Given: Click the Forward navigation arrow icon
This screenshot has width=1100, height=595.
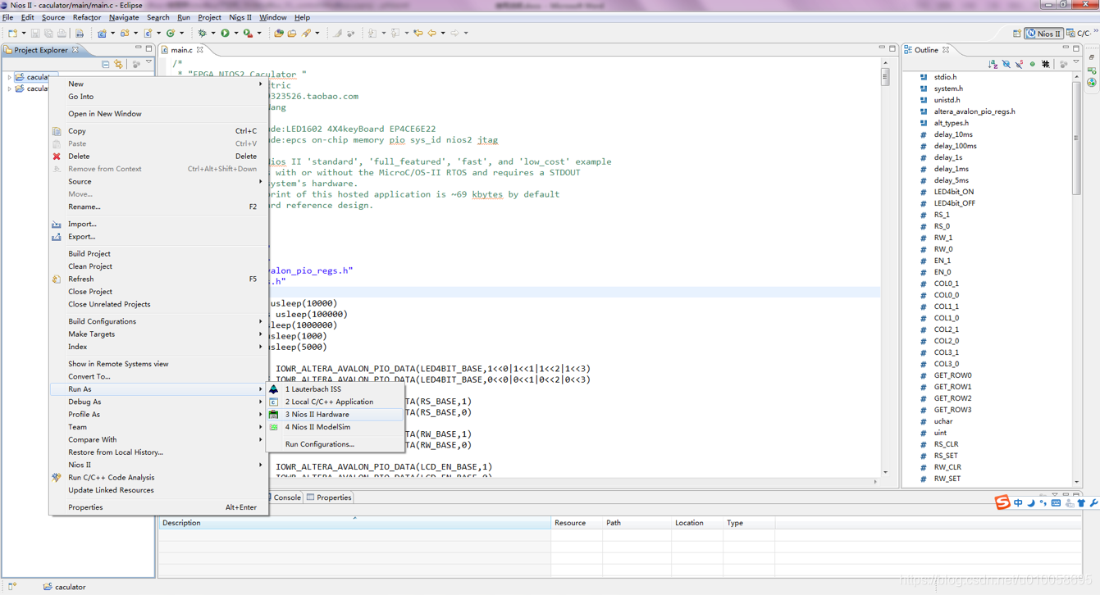Looking at the screenshot, I should (x=454, y=34).
